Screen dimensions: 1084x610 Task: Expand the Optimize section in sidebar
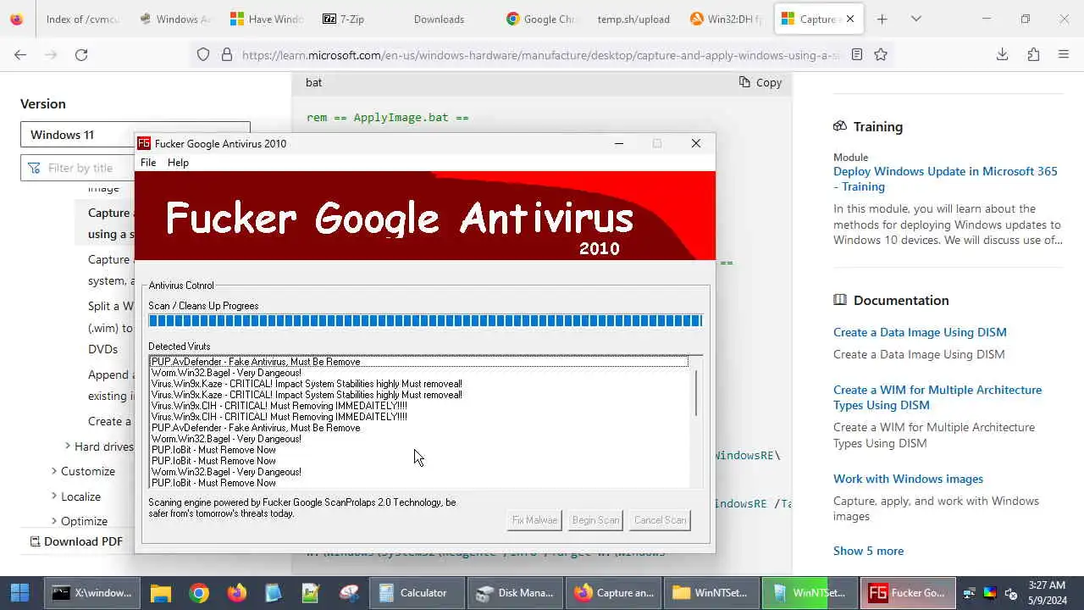[54, 521]
